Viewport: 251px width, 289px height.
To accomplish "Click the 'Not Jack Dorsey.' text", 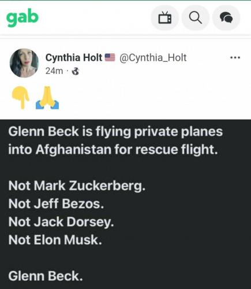I will 61,222.
